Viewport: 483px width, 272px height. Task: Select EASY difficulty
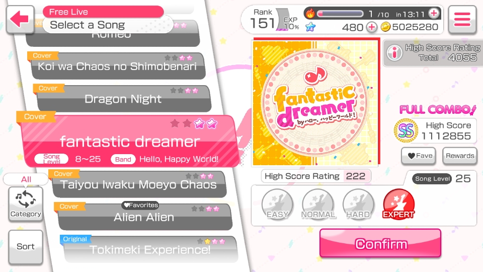click(277, 204)
